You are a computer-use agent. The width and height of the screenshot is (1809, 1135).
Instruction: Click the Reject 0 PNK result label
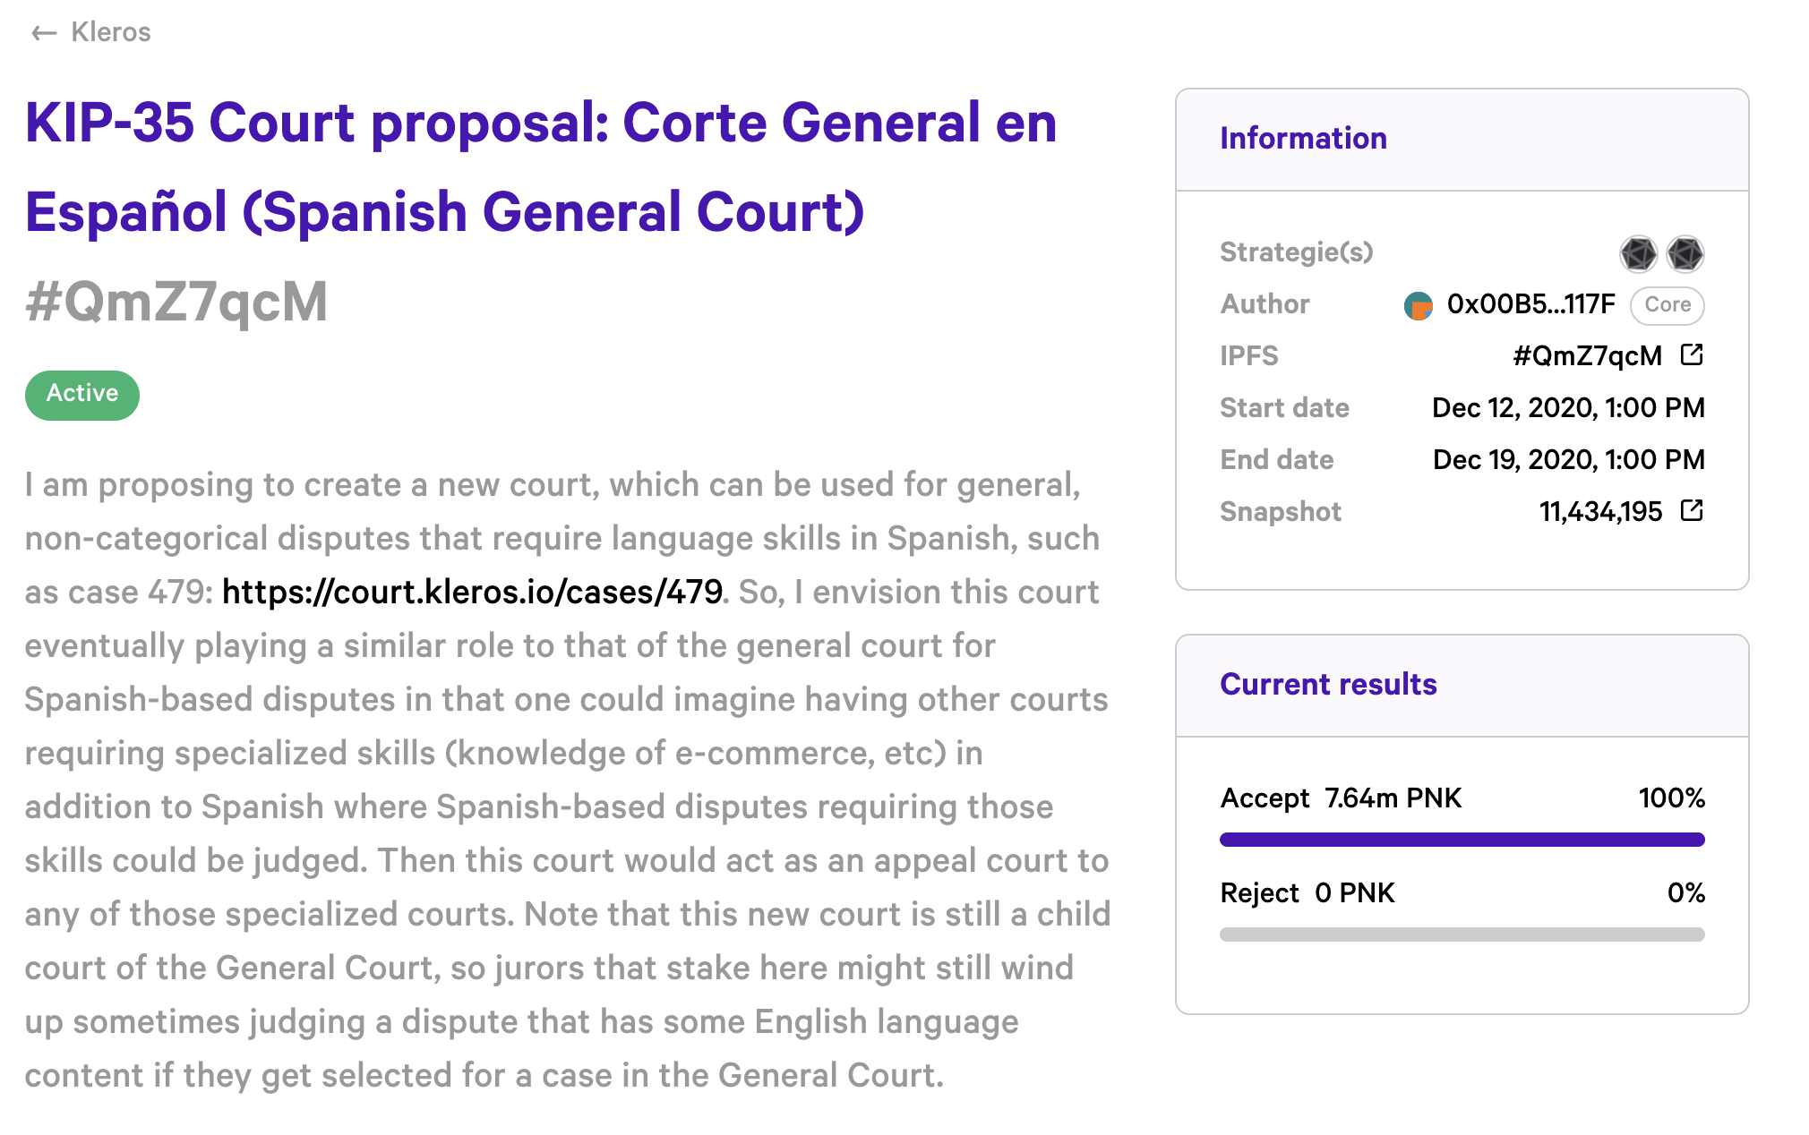coord(1307,892)
